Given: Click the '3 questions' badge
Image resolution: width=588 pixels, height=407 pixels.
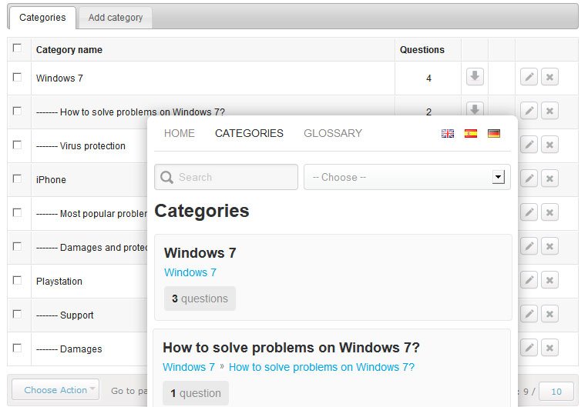Looking at the screenshot, I should click(x=200, y=299).
